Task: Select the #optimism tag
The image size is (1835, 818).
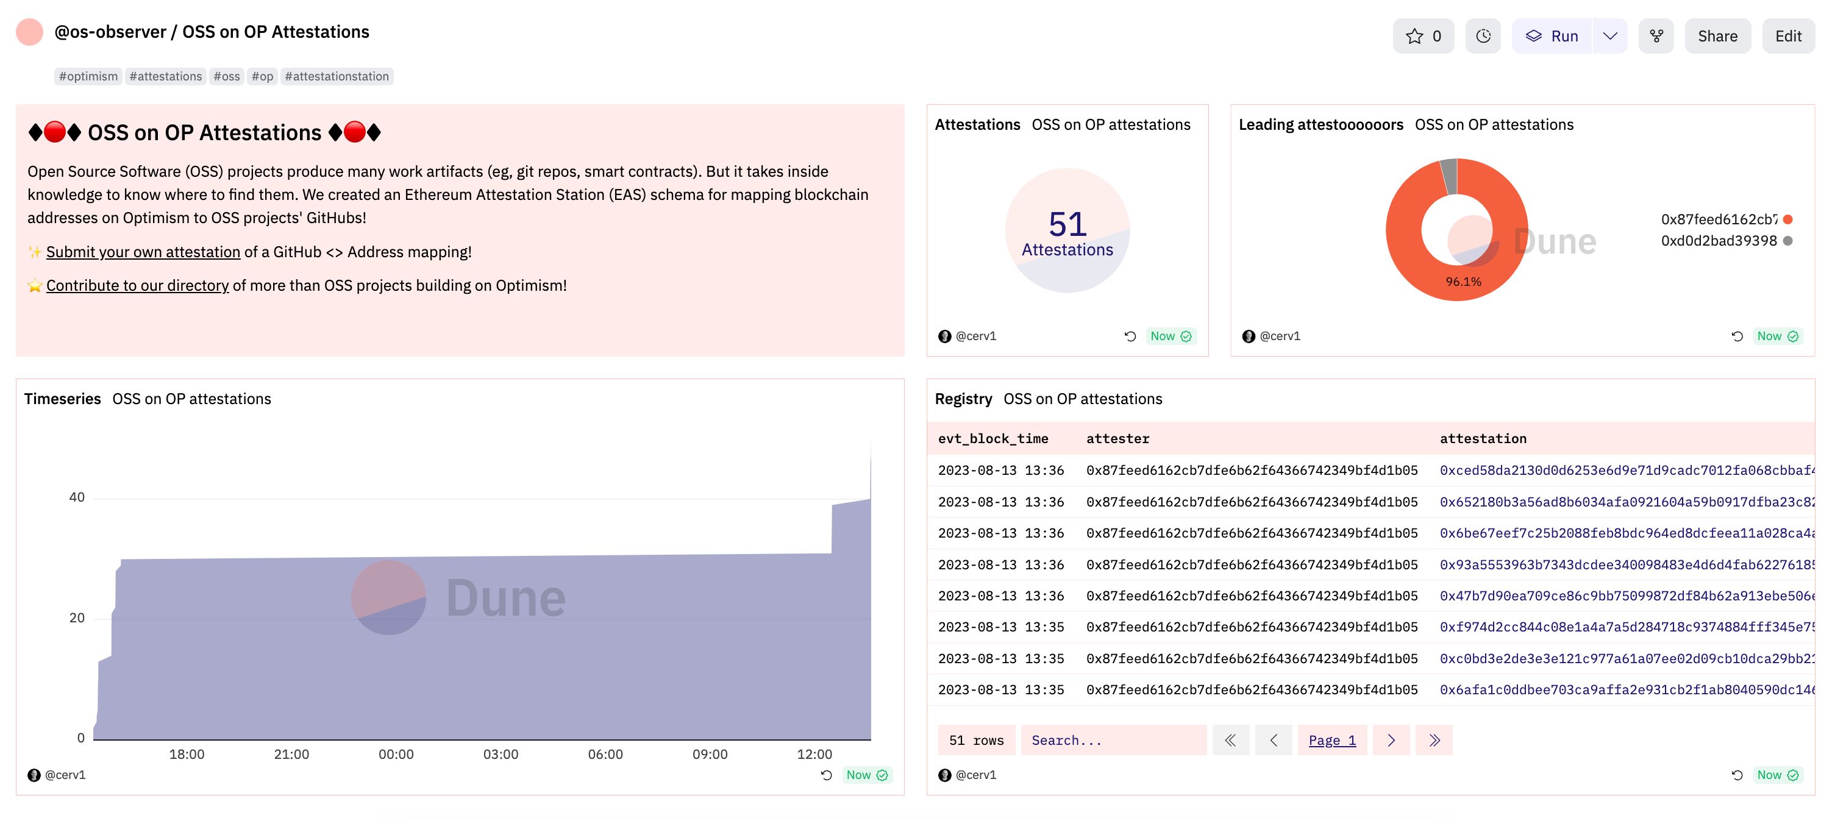Action: 88,76
